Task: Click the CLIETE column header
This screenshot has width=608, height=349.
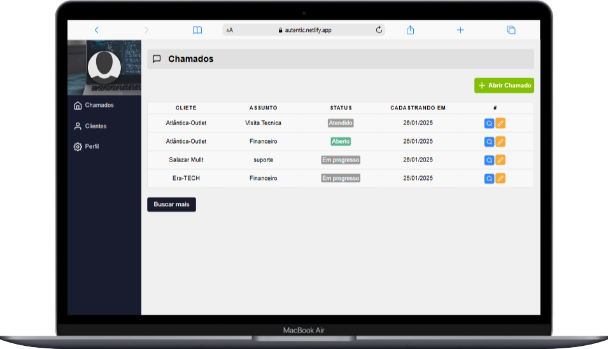Action: click(186, 107)
